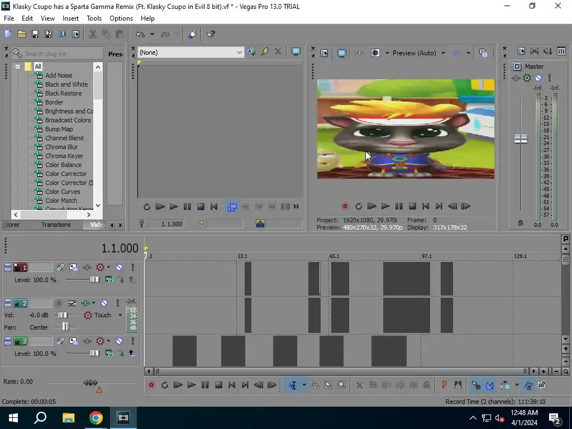The height and width of the screenshot is (429, 572).
Task: Select Color Curves plug-in
Action: tap(63, 192)
